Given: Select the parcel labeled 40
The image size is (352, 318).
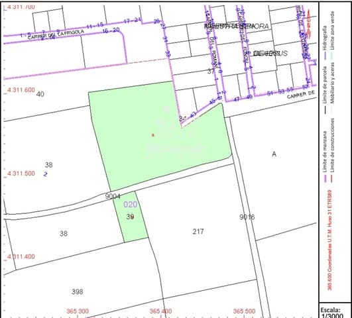Looking at the screenshot, I should click(40, 94).
